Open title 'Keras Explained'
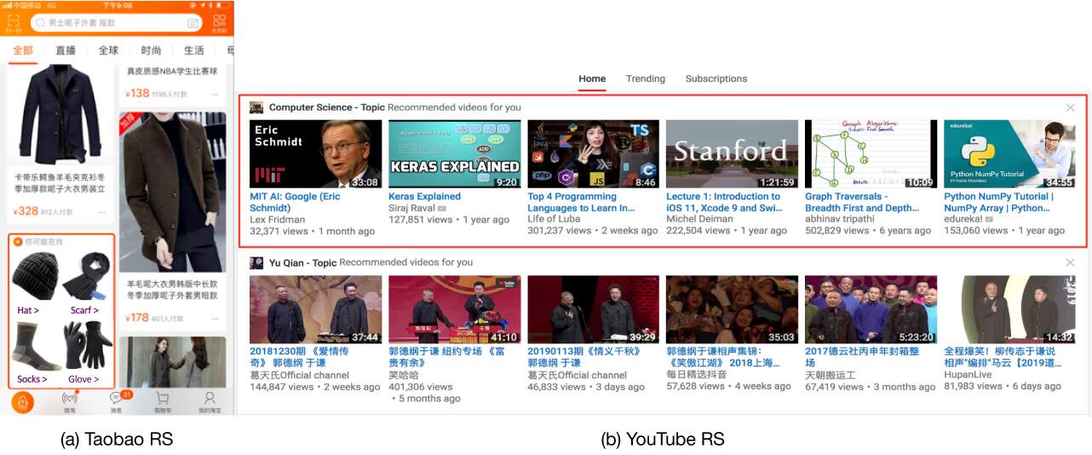Viewport: 1092px width, 455px height. [x=424, y=196]
